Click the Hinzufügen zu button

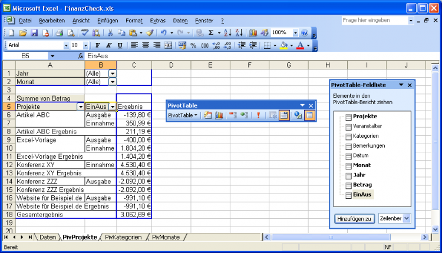(354, 218)
